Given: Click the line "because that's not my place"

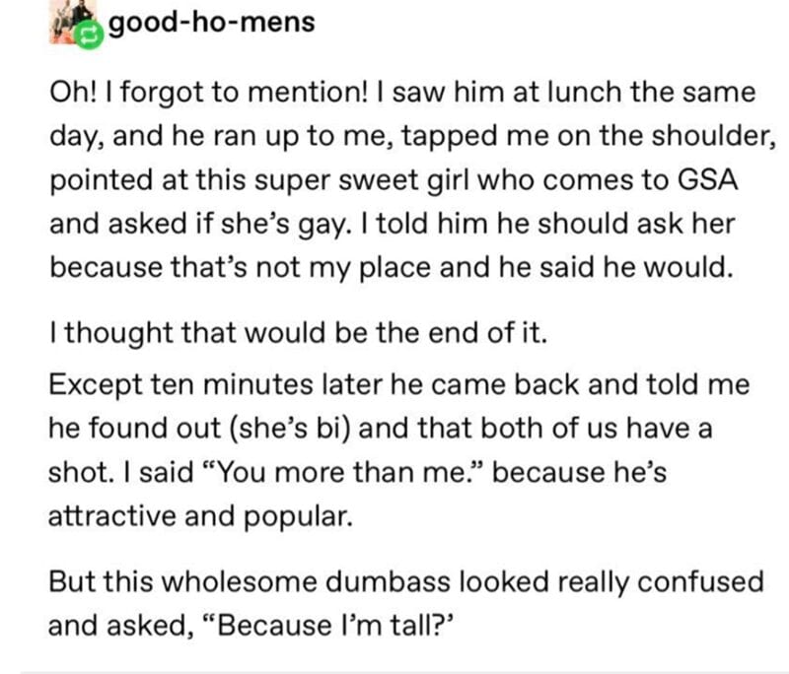Looking at the screenshot, I should [x=240, y=267].
